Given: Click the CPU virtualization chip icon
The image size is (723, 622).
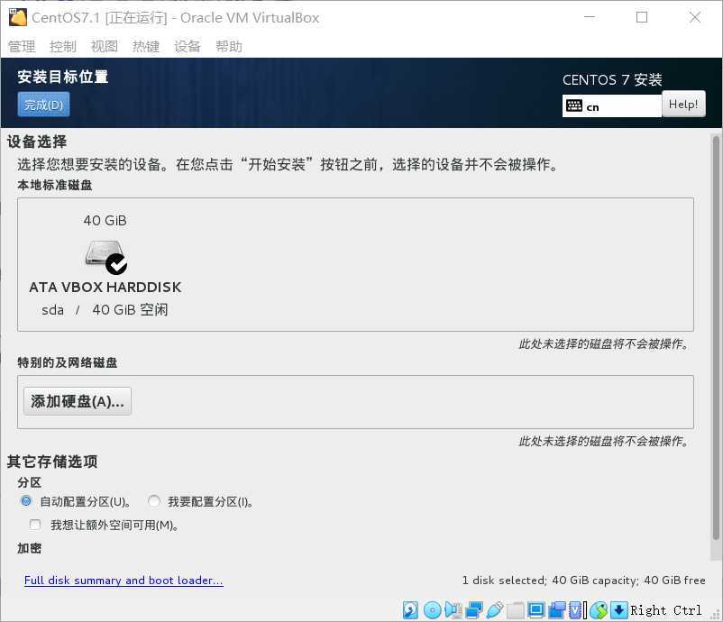Looking at the screenshot, I should click(x=575, y=610).
